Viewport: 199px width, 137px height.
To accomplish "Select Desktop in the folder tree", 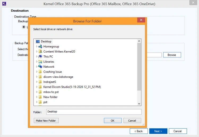I will 46,41.
